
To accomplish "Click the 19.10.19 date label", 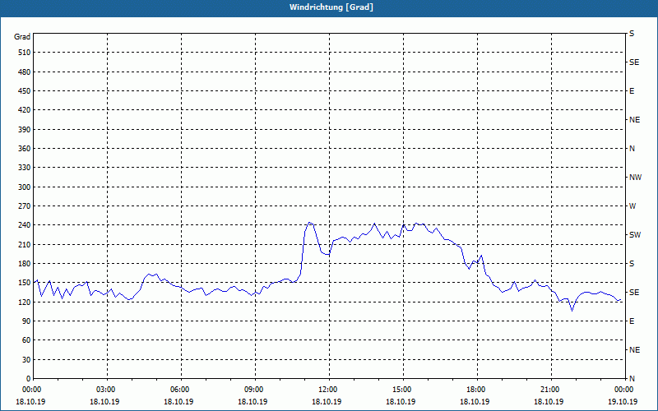I will tap(623, 402).
